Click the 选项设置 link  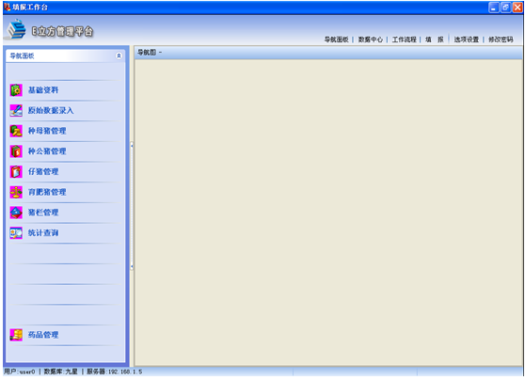[467, 40]
